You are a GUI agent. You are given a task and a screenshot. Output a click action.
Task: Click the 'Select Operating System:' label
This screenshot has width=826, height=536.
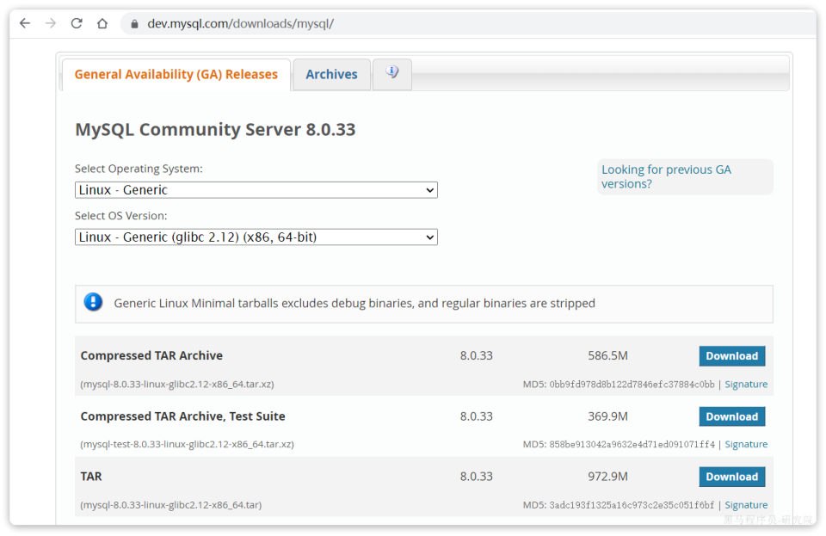tap(139, 169)
